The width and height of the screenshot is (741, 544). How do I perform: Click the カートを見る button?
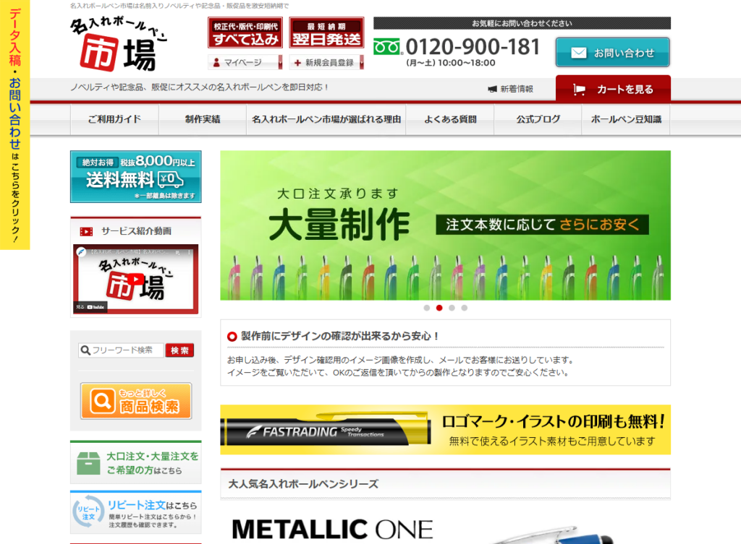[613, 90]
